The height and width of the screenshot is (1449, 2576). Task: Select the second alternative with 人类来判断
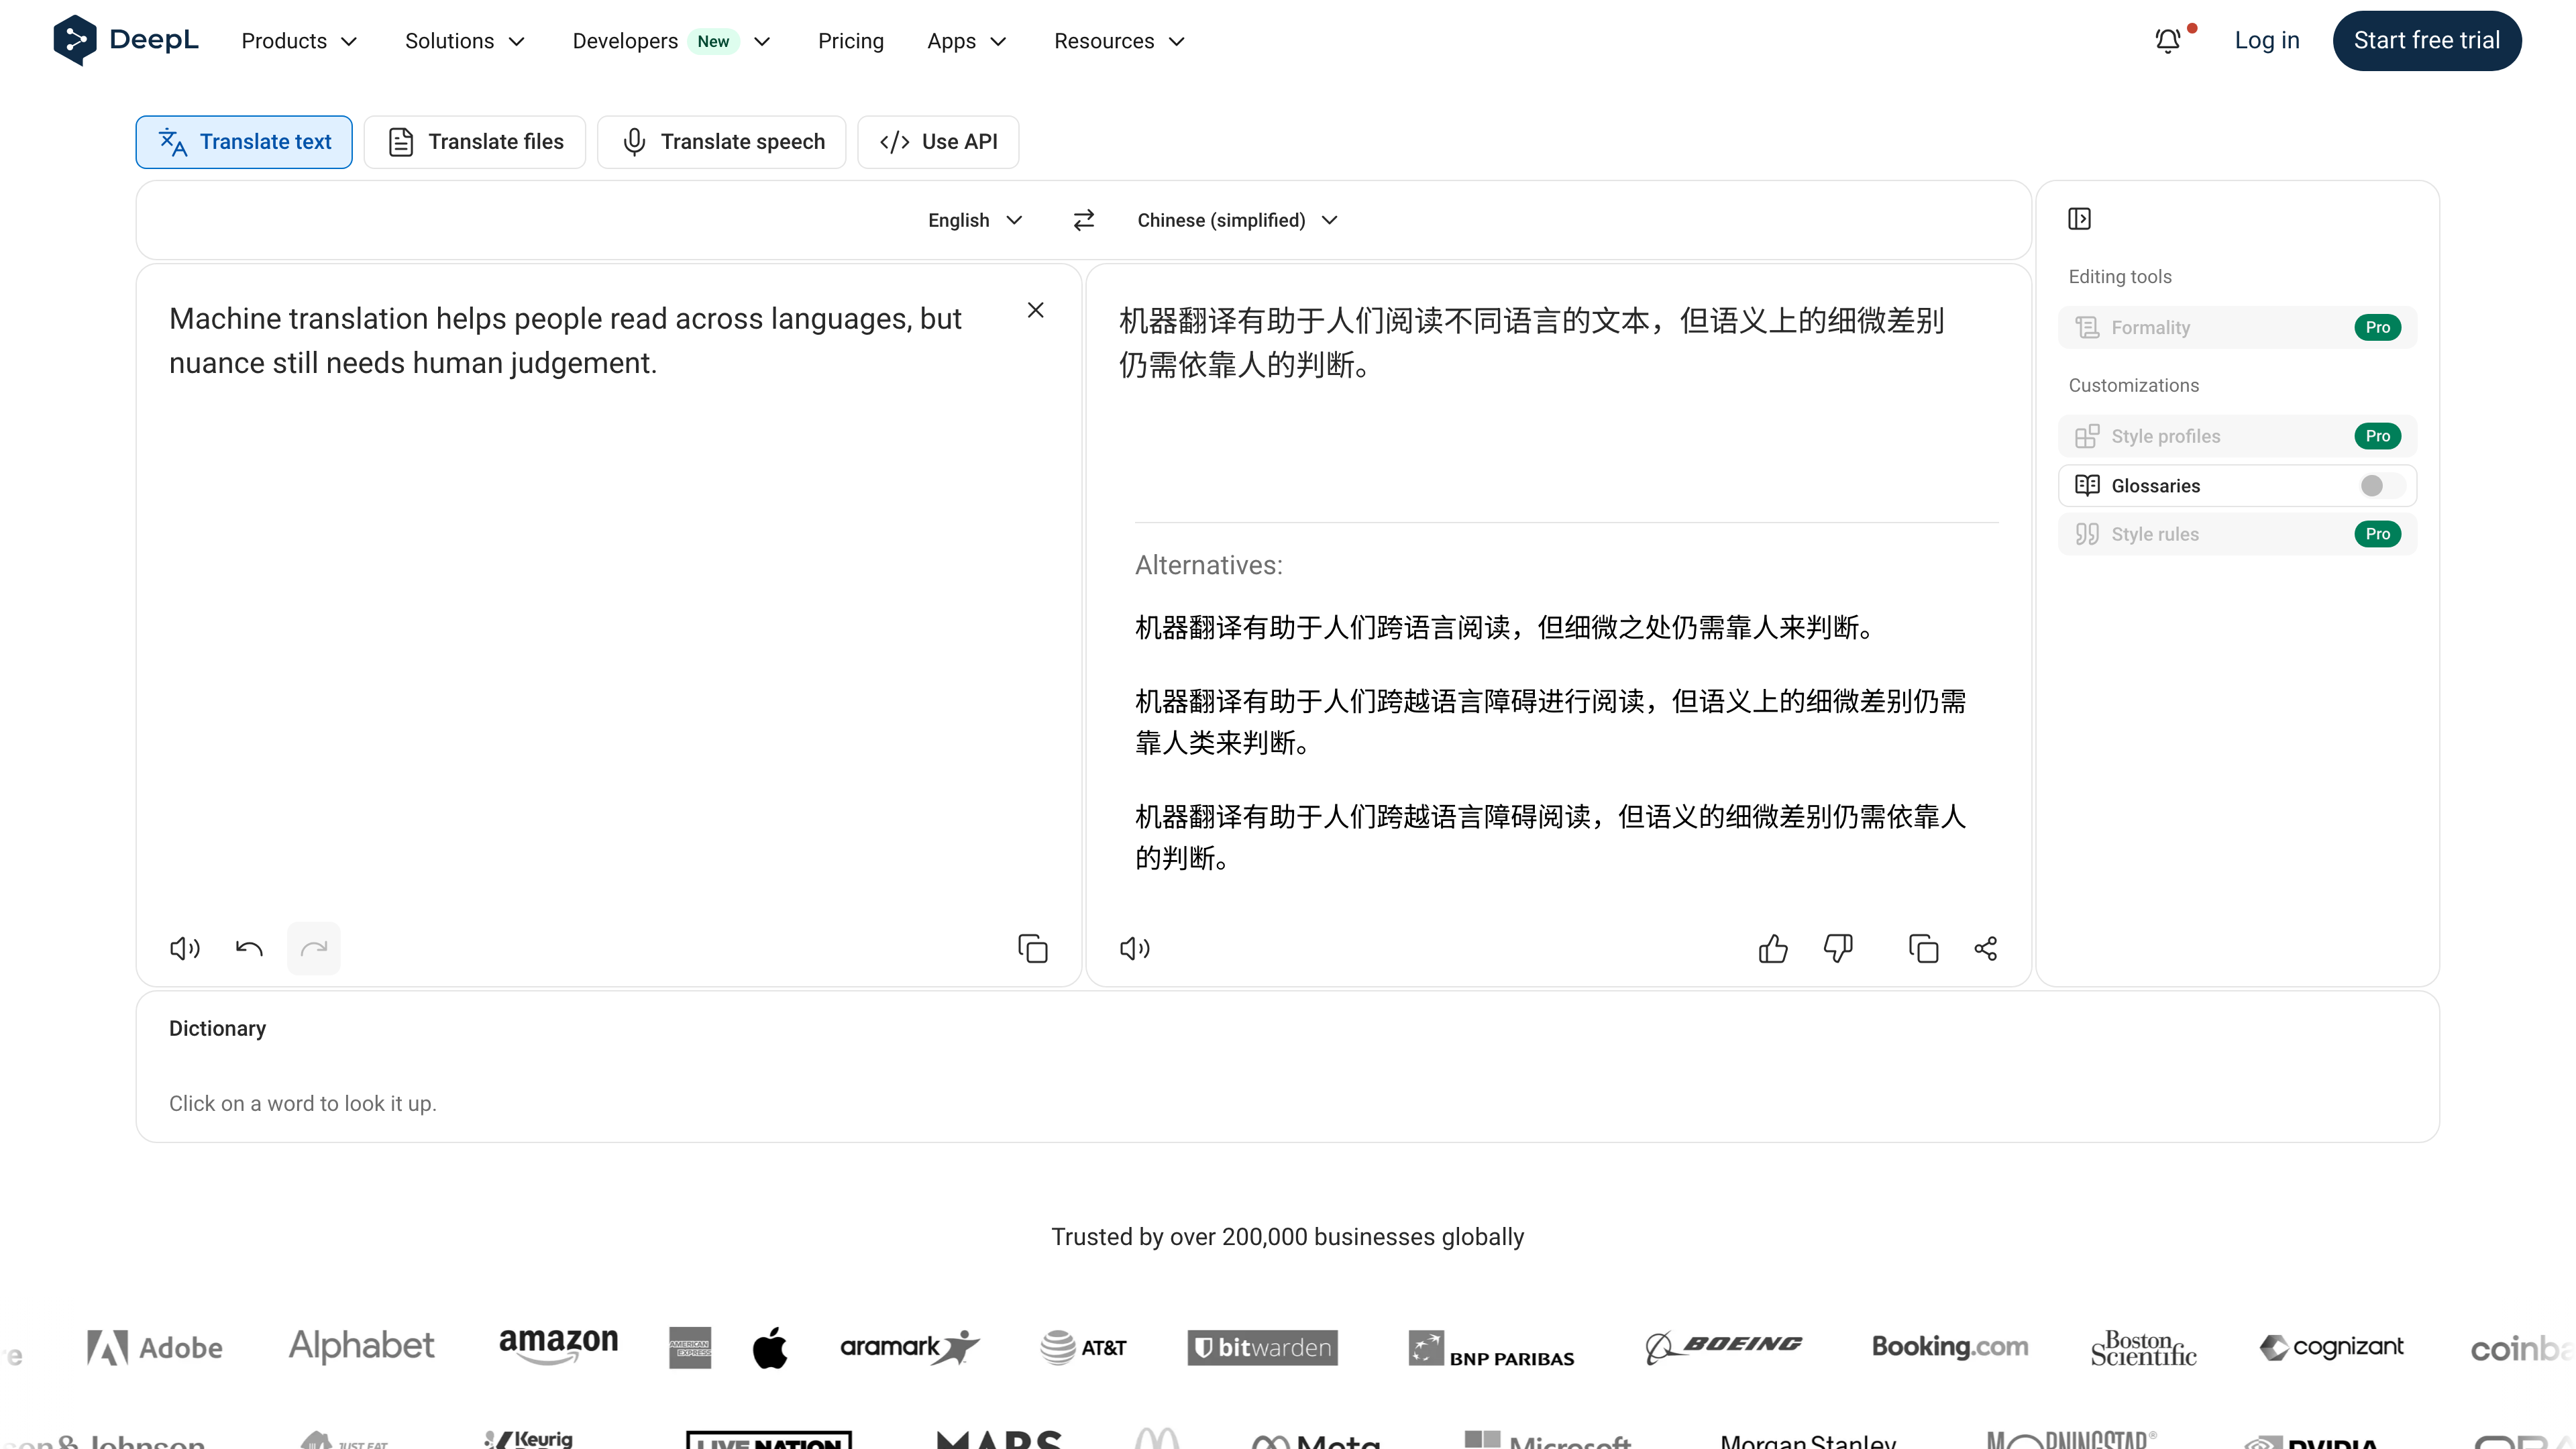[1550, 722]
